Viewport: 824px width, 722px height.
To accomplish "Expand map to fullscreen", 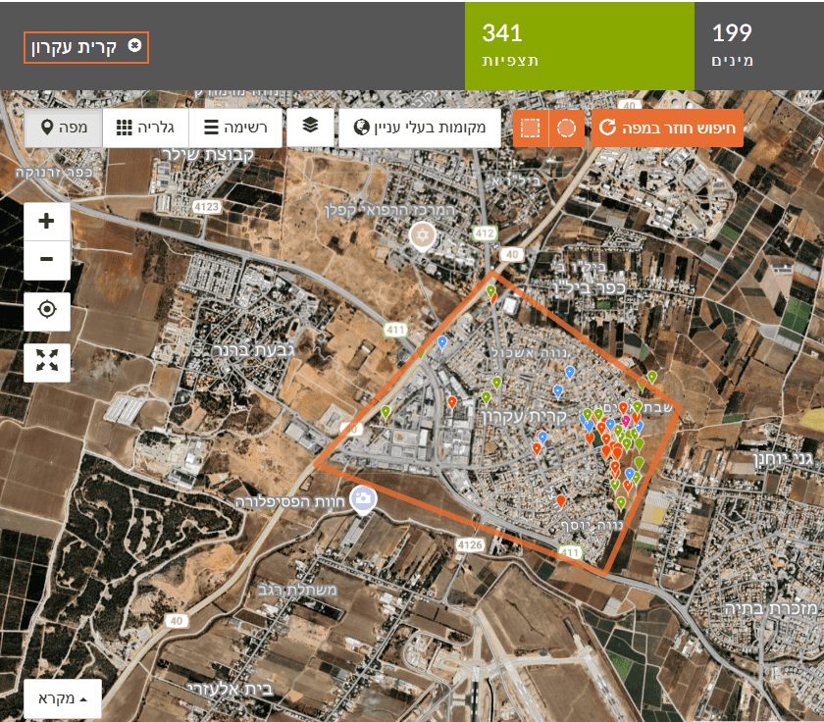I will pos(46,360).
